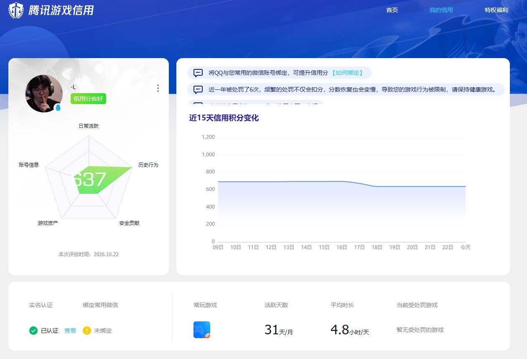
Task: Click the 18日 label on chart axis
Action: (377, 247)
